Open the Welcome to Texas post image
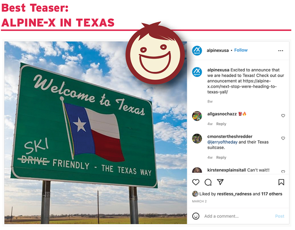Screen dimensions: 295x230 coord(95,133)
